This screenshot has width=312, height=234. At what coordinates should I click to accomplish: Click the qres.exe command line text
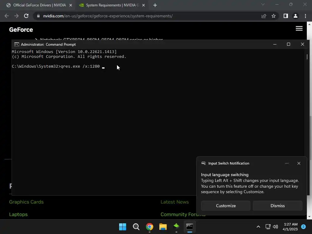pos(80,66)
